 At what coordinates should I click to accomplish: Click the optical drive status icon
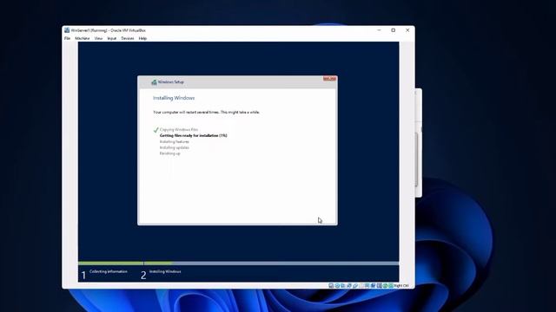click(337, 285)
